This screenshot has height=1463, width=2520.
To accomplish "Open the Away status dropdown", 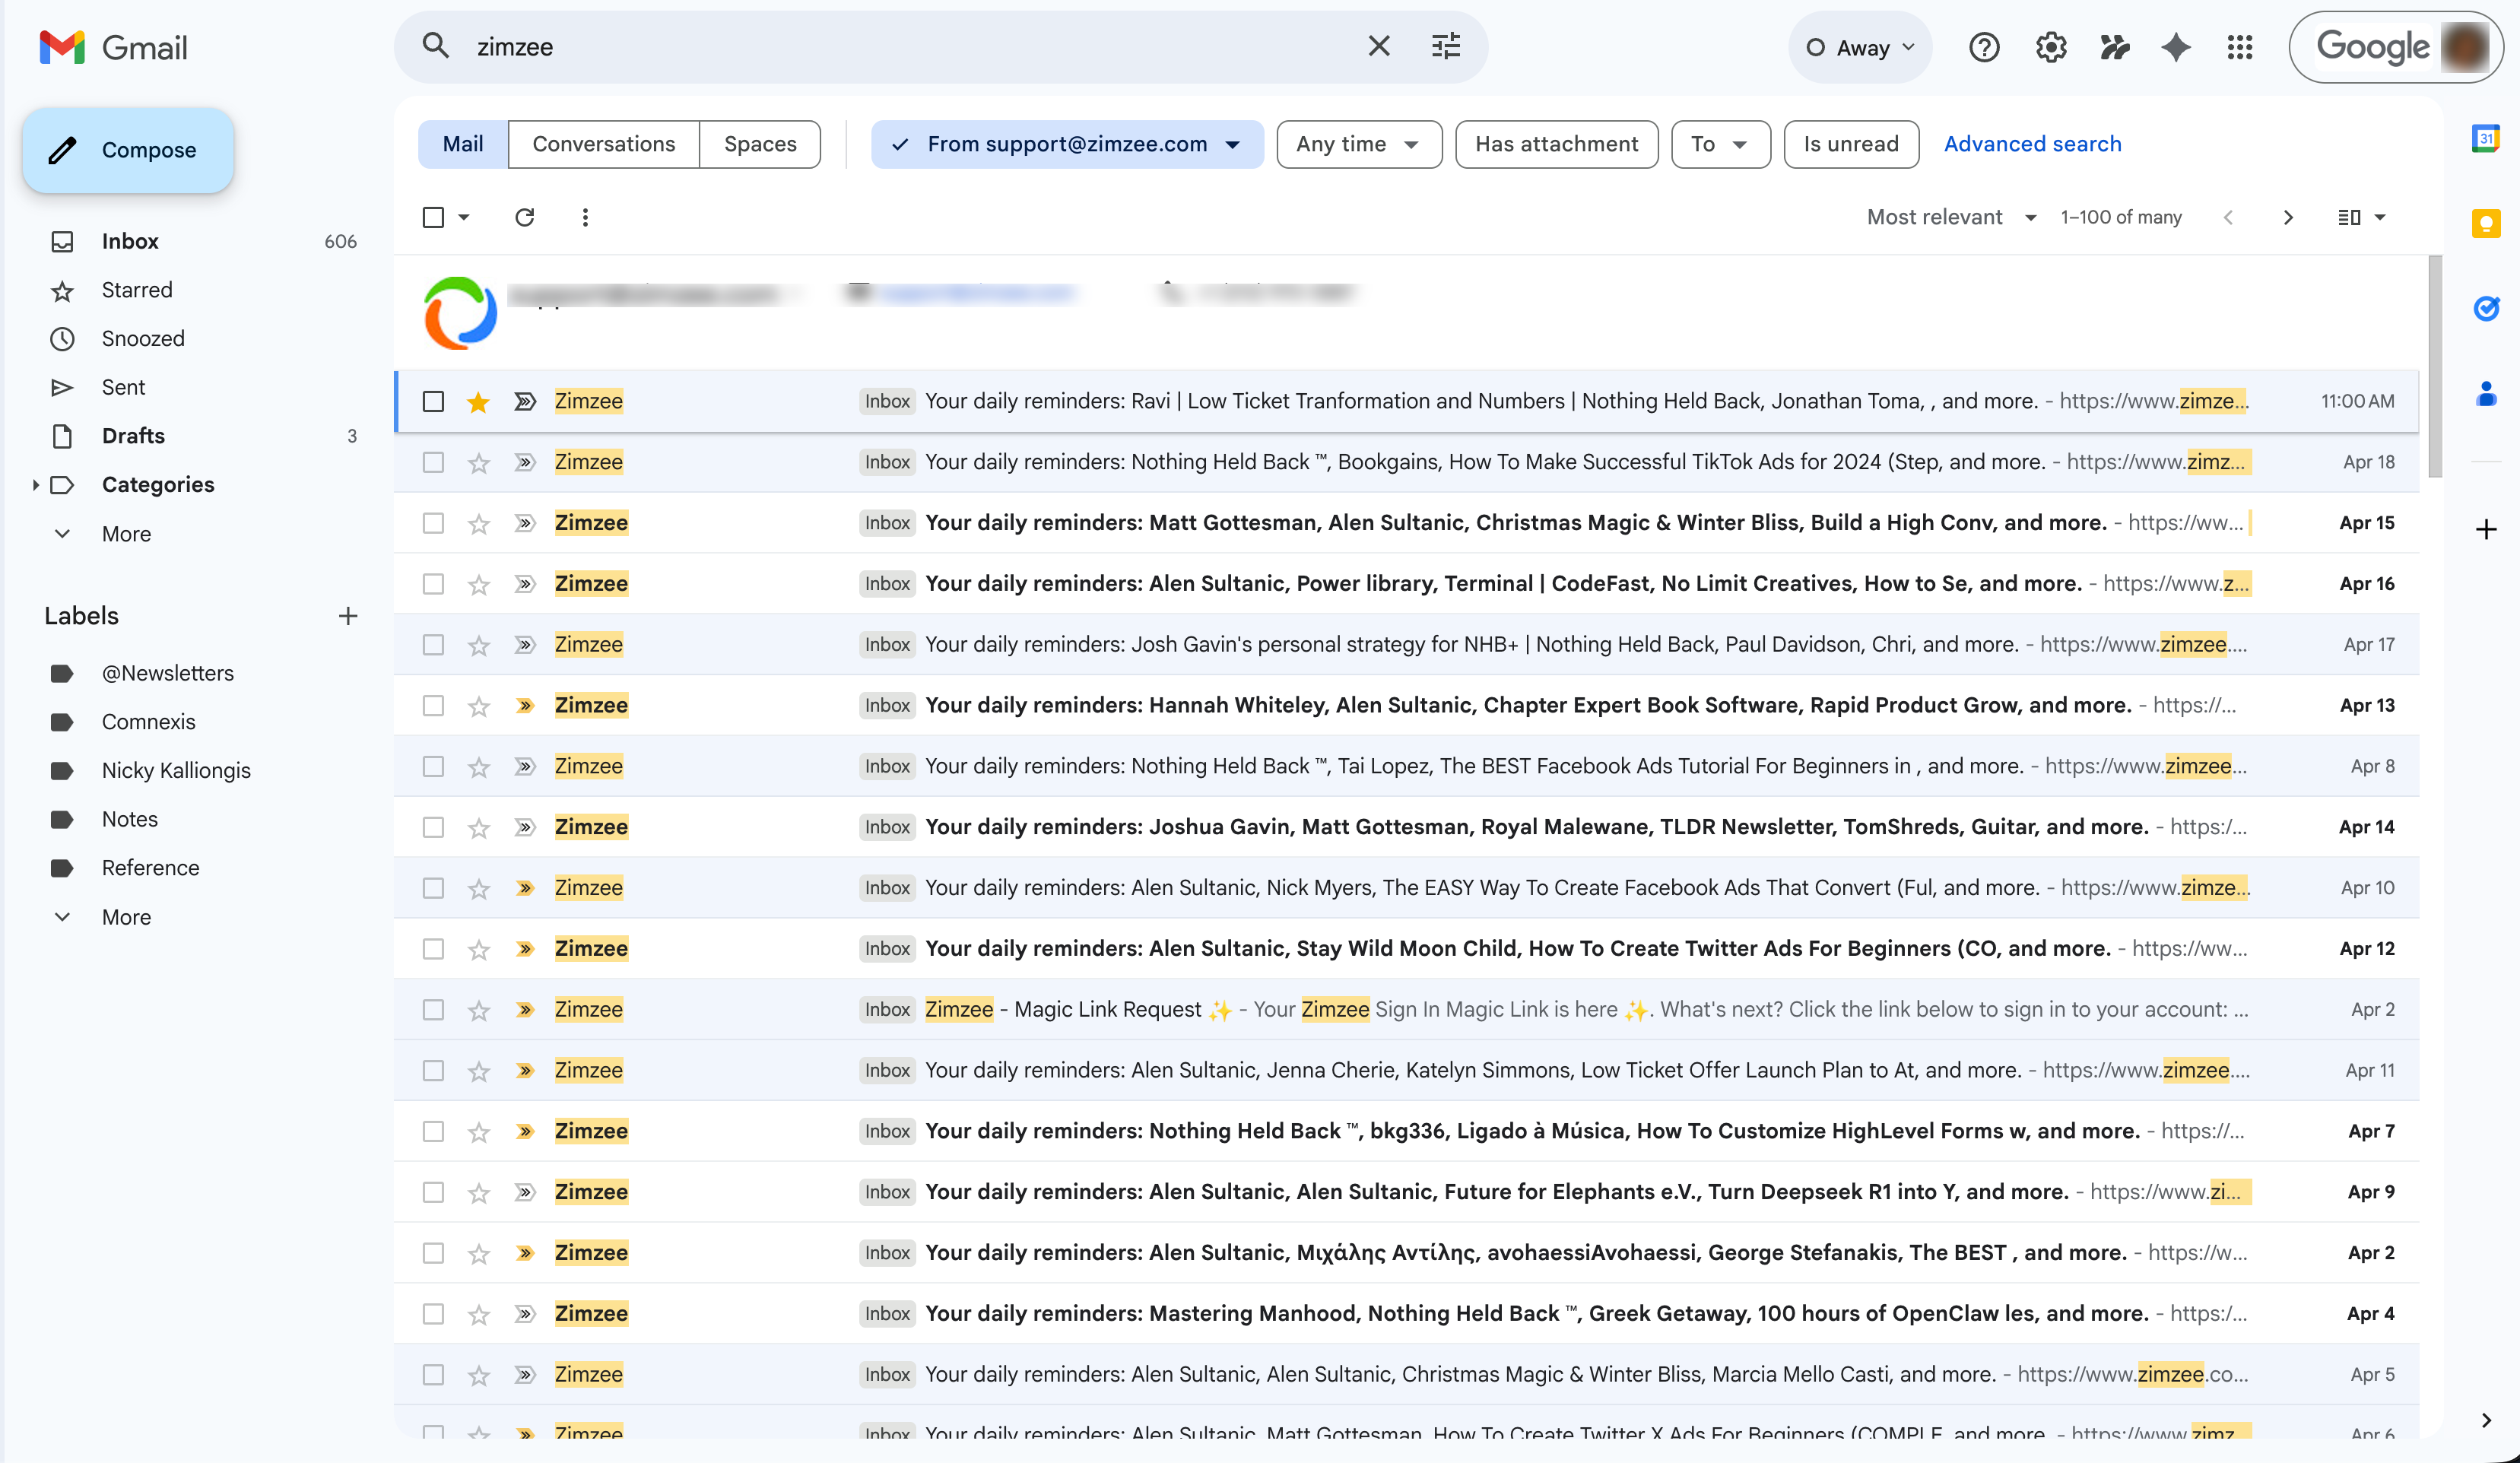I will (x=1860, y=47).
